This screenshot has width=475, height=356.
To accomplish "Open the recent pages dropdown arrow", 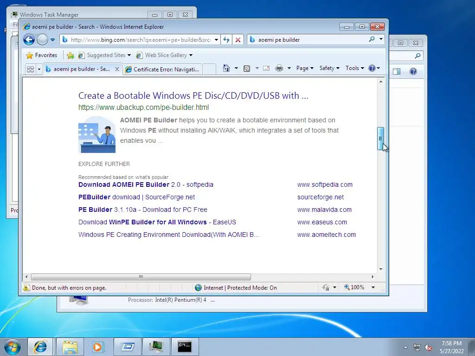I will click(53, 40).
